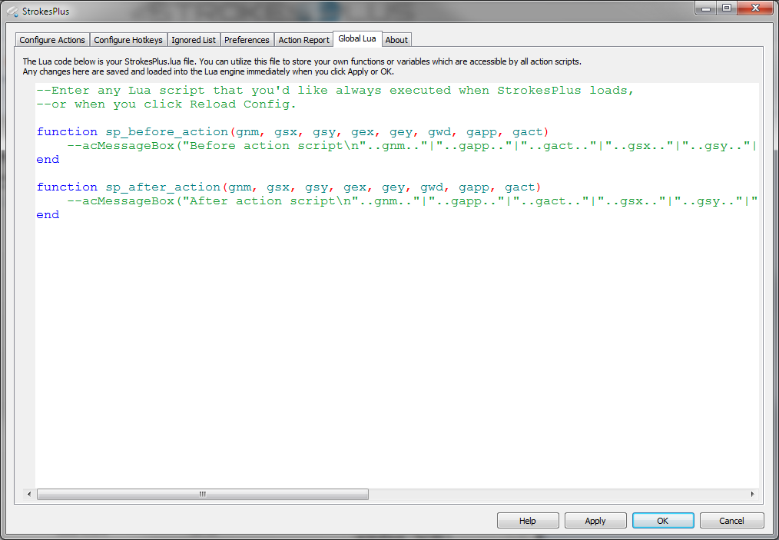
Task: Place cursor on sp_after_action function line
Action: pyautogui.click(x=288, y=187)
